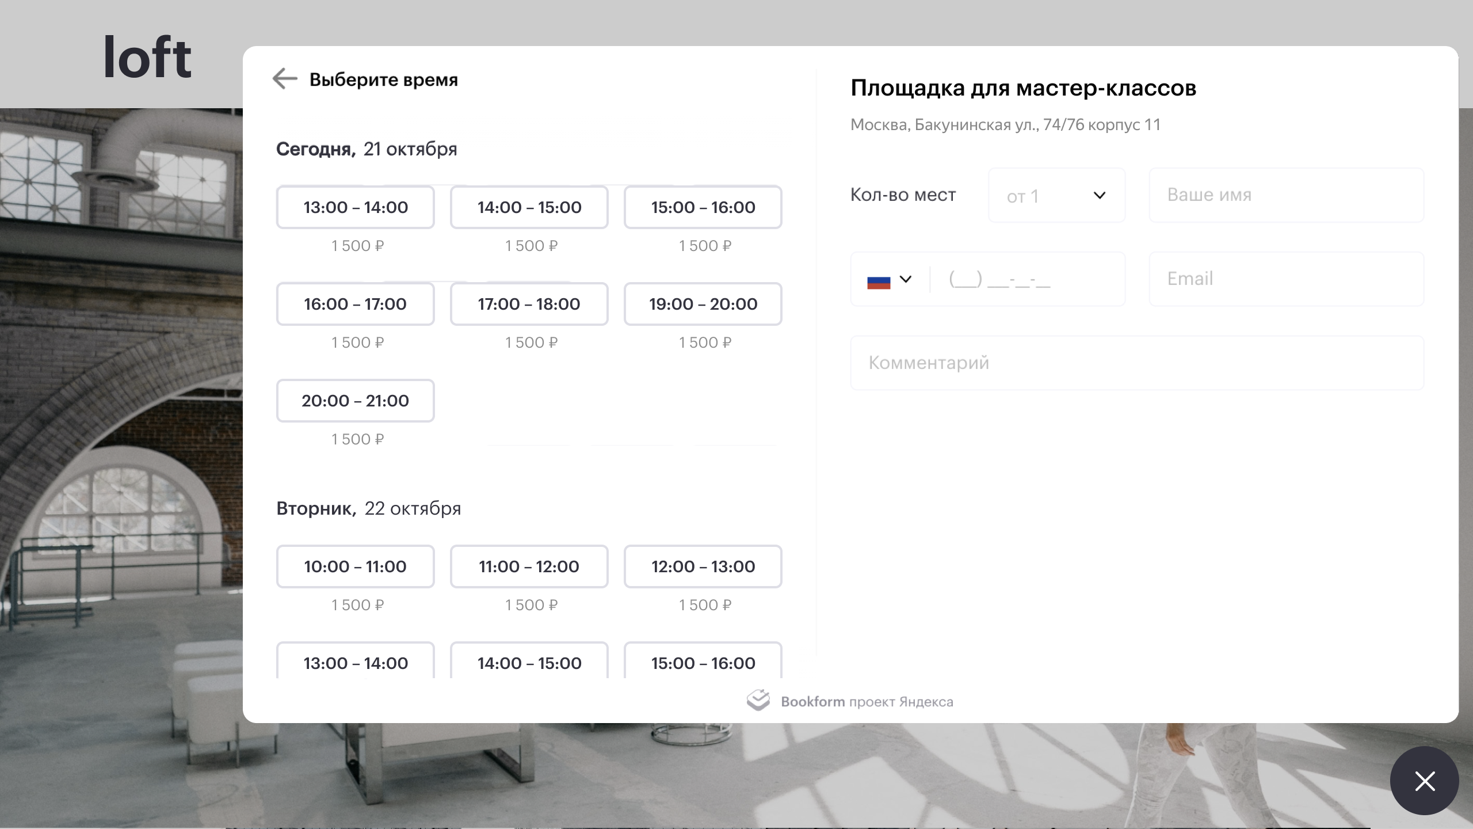Screen dimensions: 1473x829
Task: Focus the phone number input field
Action: tap(1028, 279)
